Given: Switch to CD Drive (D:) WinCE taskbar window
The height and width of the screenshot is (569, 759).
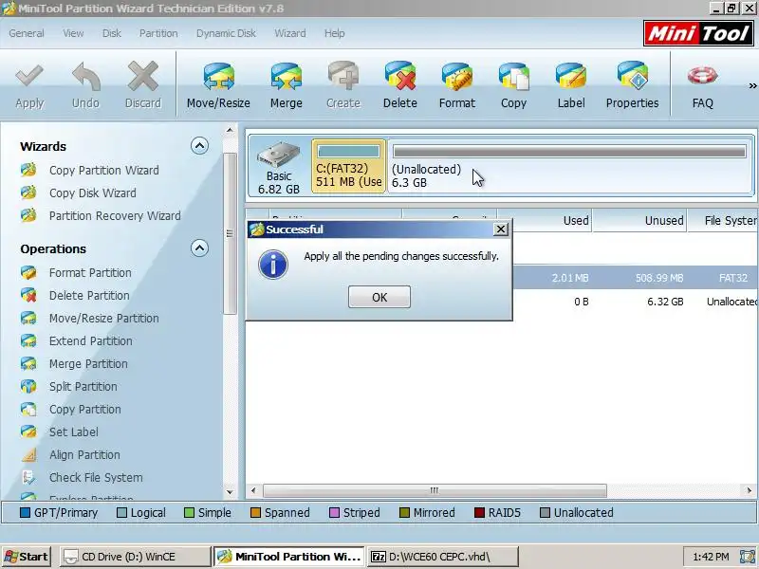Looking at the screenshot, I should pos(136,557).
